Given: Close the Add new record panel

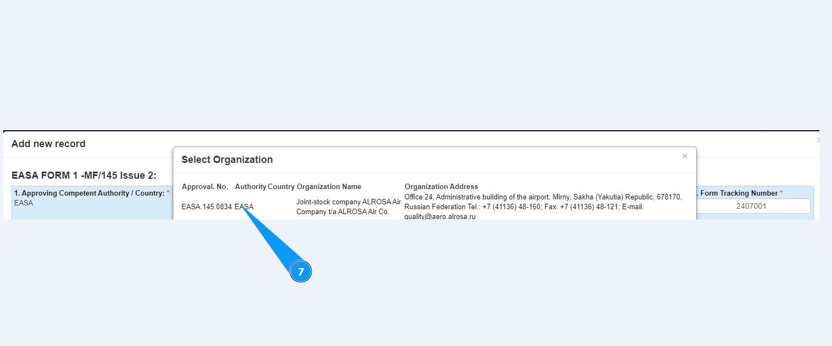Looking at the screenshot, I should coord(818,141).
